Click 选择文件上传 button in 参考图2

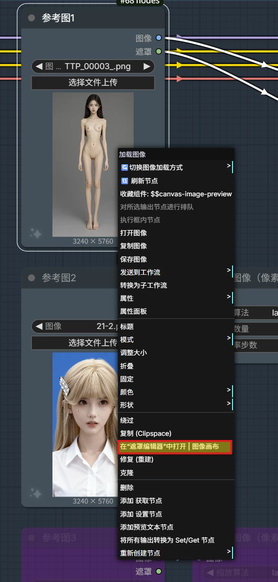(75, 343)
